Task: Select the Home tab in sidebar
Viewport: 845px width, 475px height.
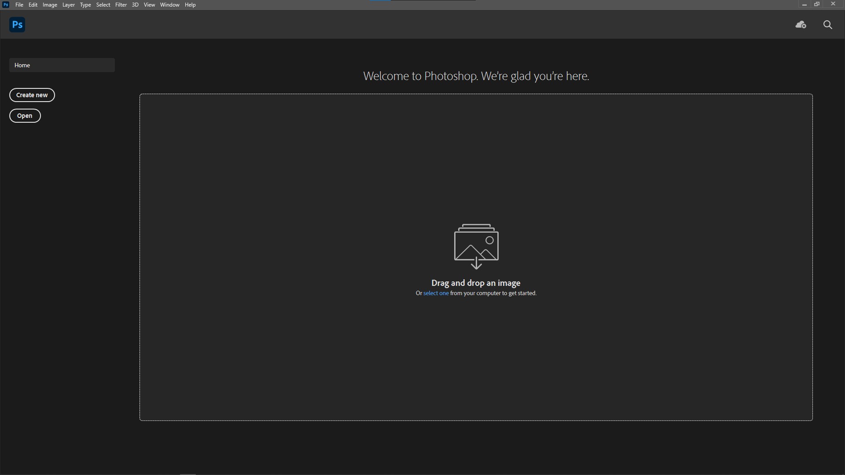Action: click(x=62, y=65)
